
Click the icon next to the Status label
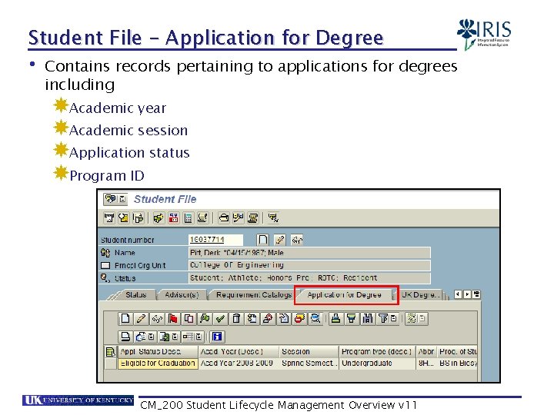pos(105,278)
